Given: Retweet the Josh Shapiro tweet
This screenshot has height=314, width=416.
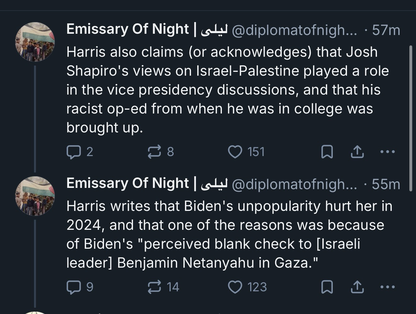Looking at the screenshot, I should point(154,152).
